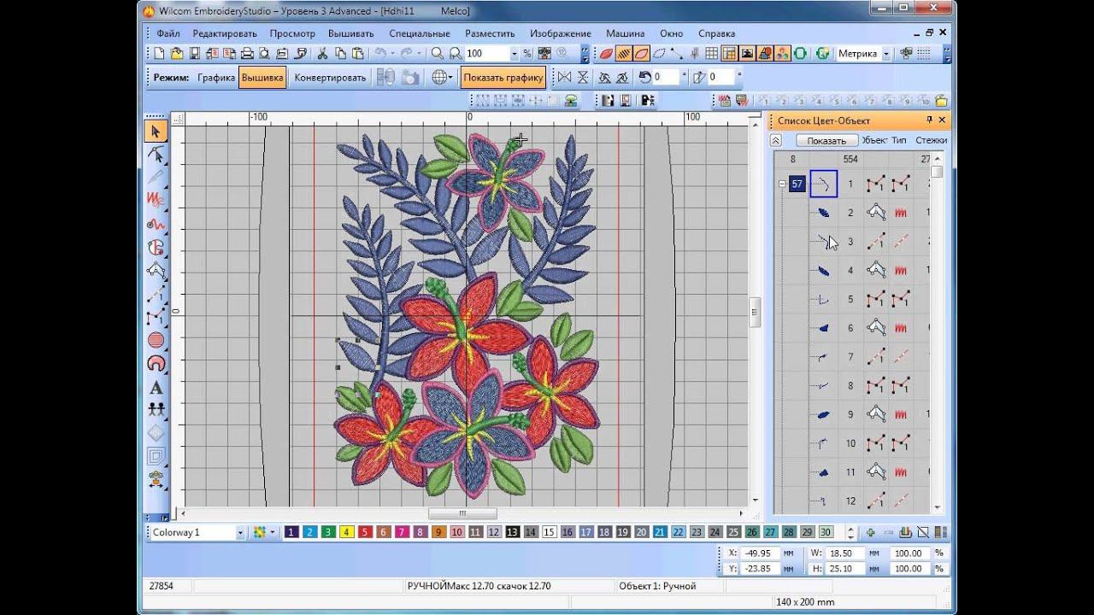Click the scissors Cut icon
The height and width of the screenshot is (615, 1094).
tap(322, 53)
